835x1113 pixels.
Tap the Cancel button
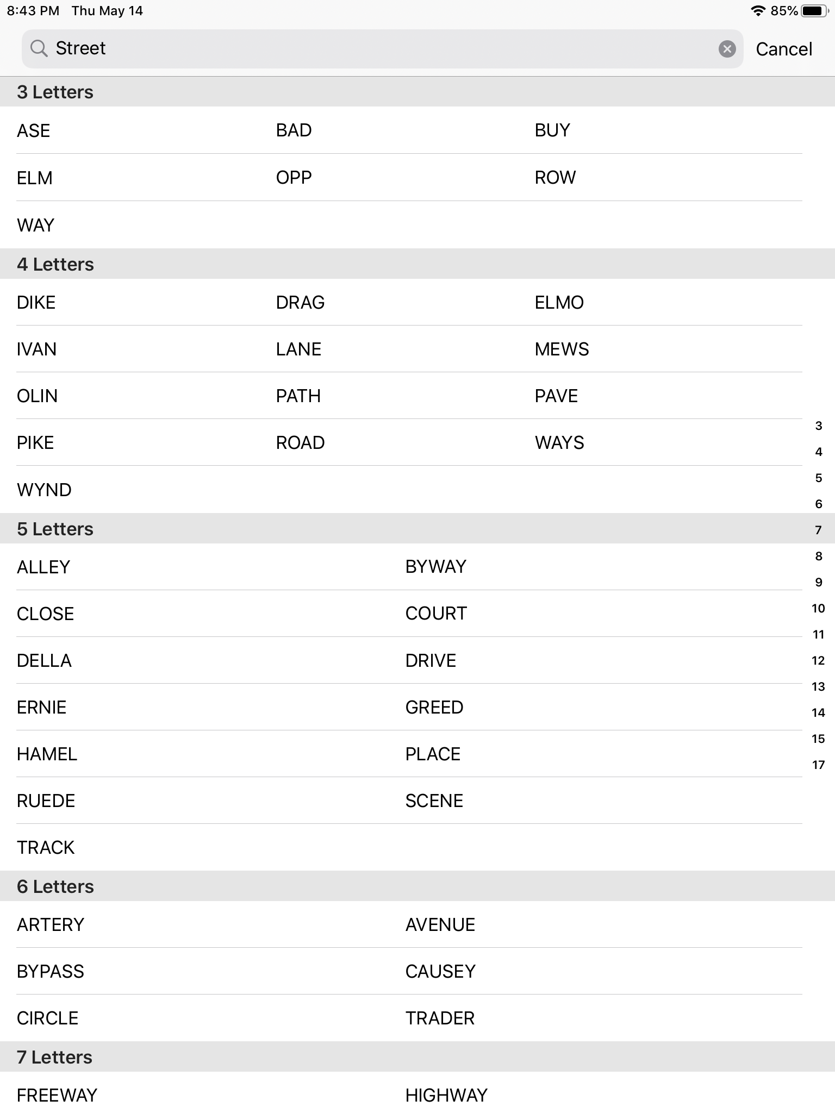(783, 48)
